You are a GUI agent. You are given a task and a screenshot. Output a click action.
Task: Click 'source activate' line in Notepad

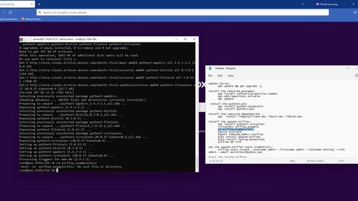click(229, 132)
